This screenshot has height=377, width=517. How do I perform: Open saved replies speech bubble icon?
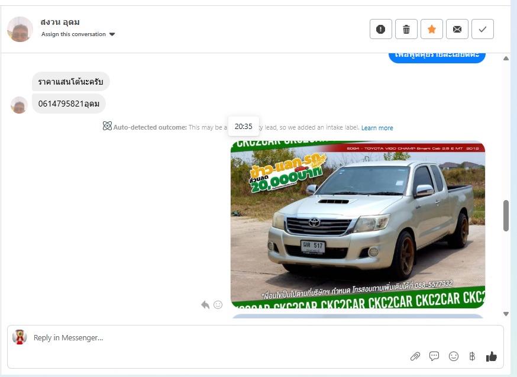(x=434, y=356)
